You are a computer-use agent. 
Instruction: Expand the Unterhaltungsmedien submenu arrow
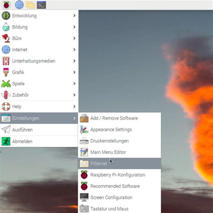(75, 61)
